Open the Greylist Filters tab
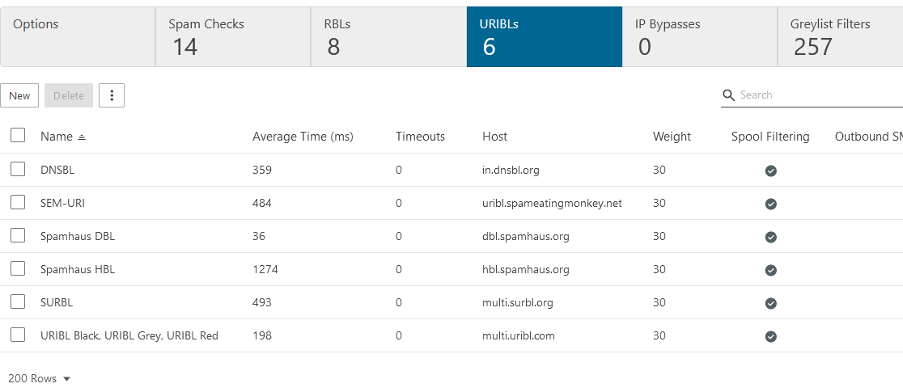903x392 pixels. [x=839, y=37]
